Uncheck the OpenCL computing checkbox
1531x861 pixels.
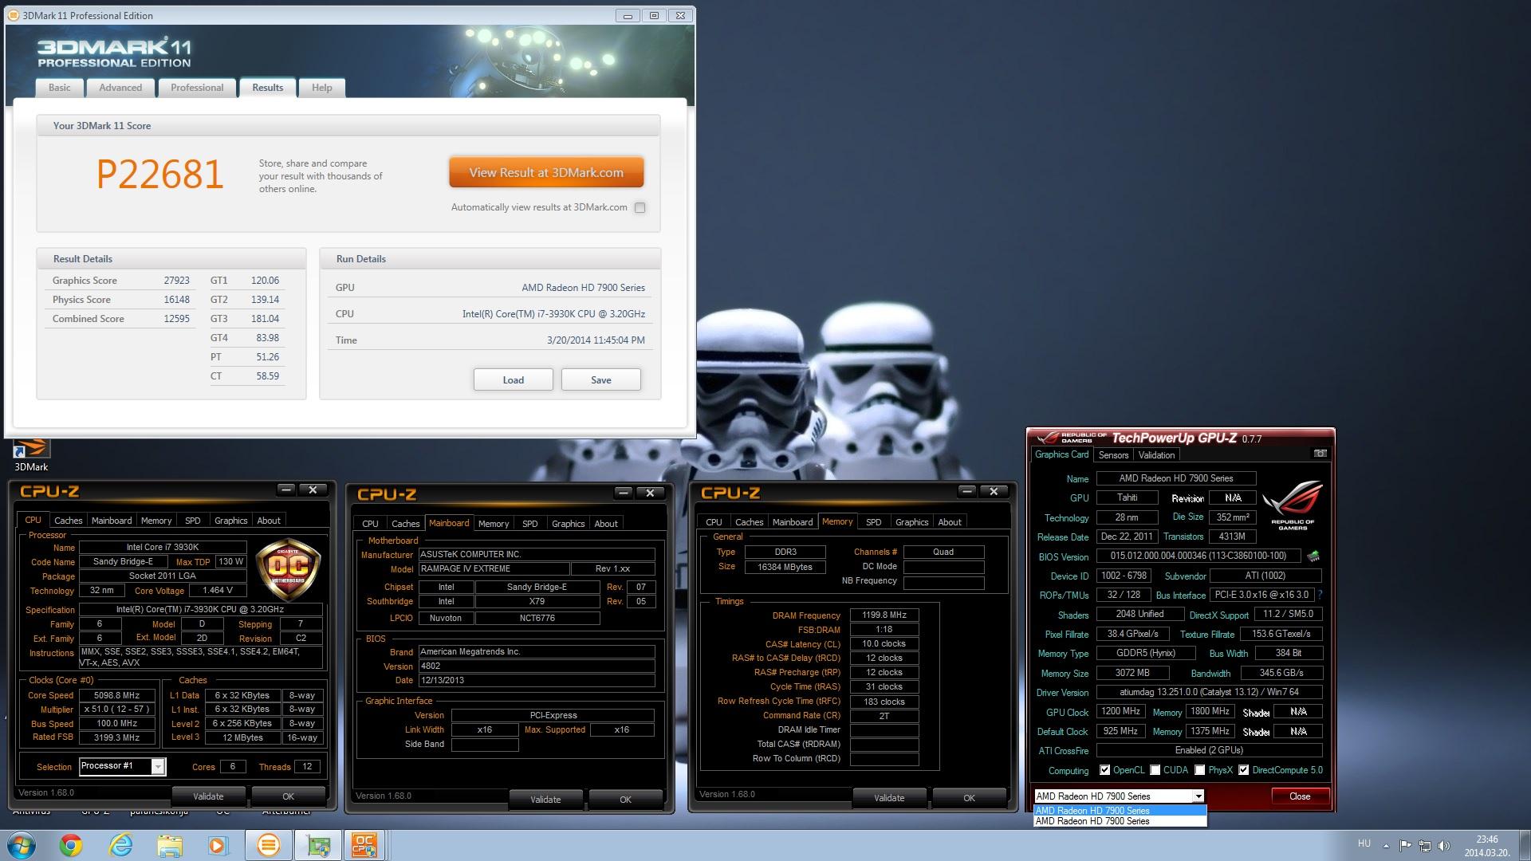[x=1104, y=770]
